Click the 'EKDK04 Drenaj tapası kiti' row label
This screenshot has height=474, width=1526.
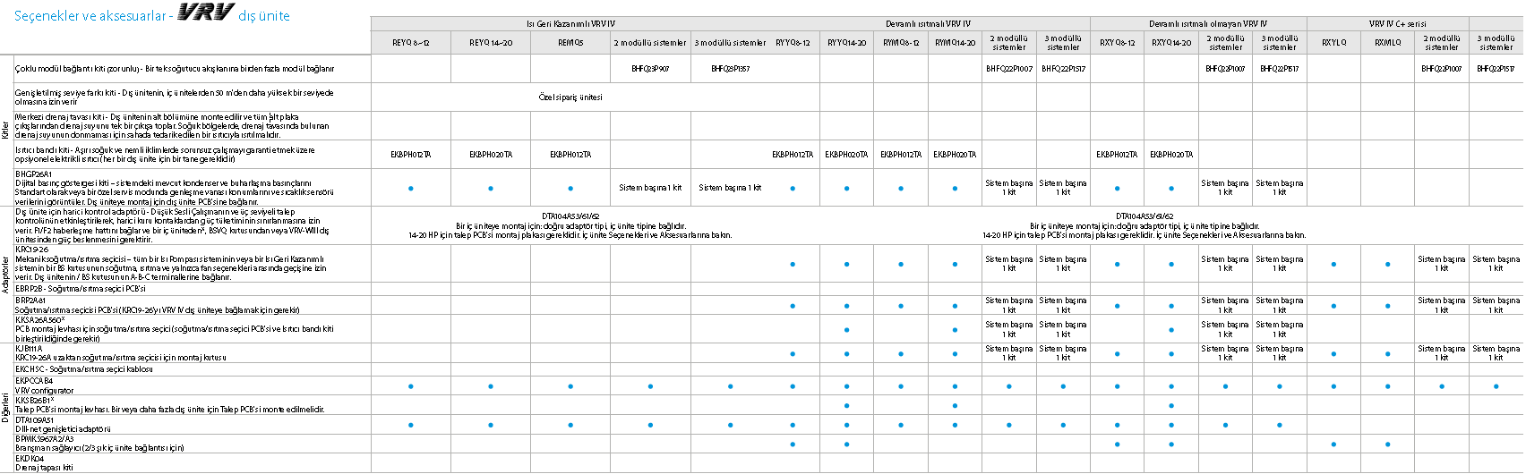[x=45, y=462]
